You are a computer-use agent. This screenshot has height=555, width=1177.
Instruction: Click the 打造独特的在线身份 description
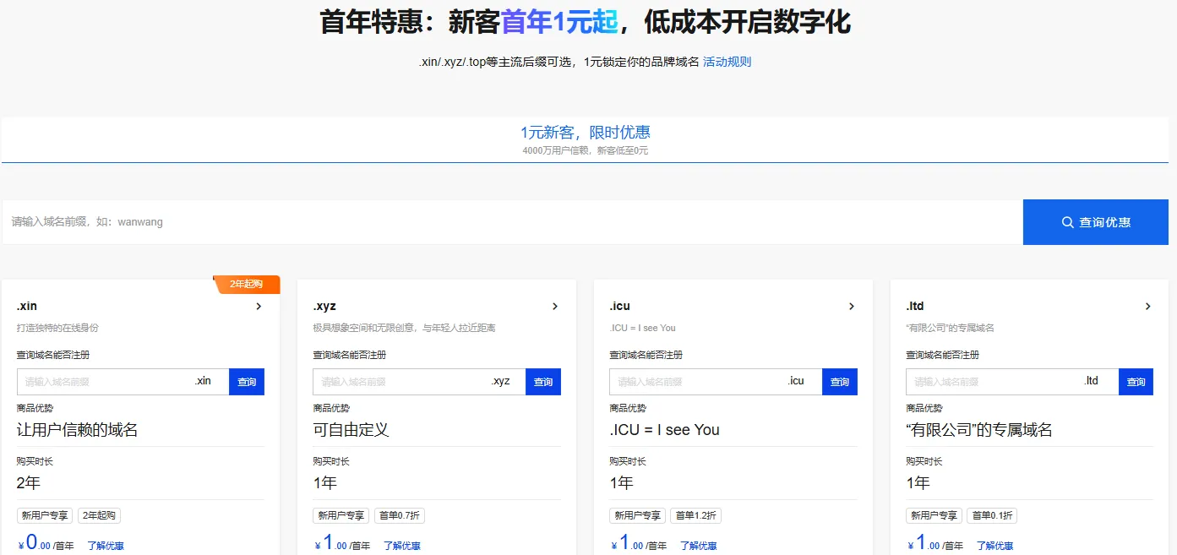tap(57, 328)
